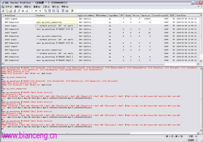The image size is (203, 142).
Task: Click the NTUserName column header
Action: [101, 15]
